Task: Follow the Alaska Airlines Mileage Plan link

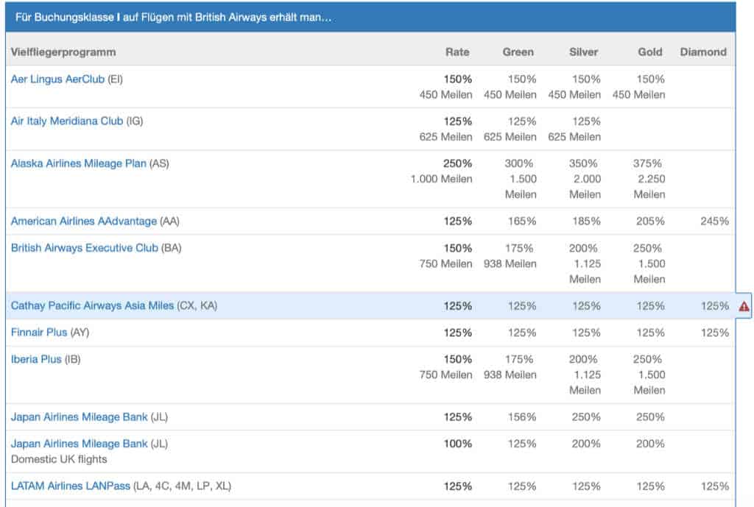Action: tap(78, 163)
